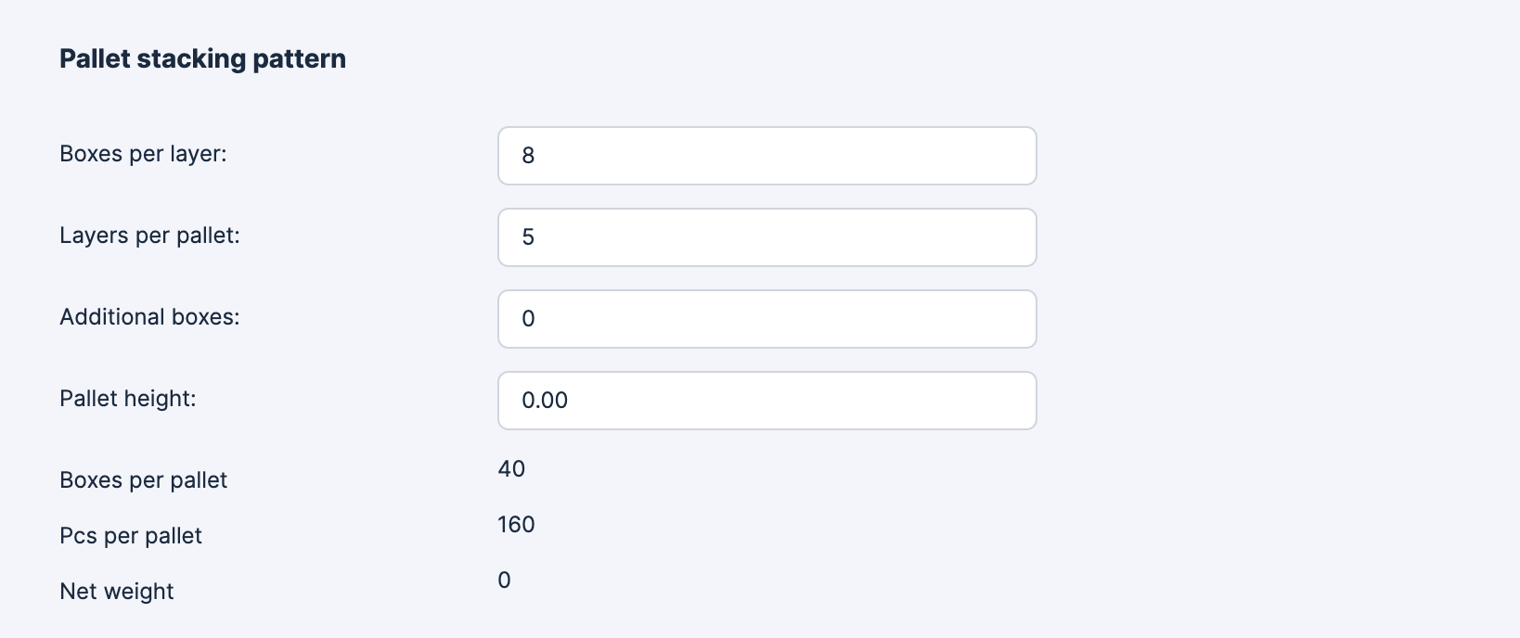Click the Boxes per layer input field
1520x638 pixels.
click(766, 156)
